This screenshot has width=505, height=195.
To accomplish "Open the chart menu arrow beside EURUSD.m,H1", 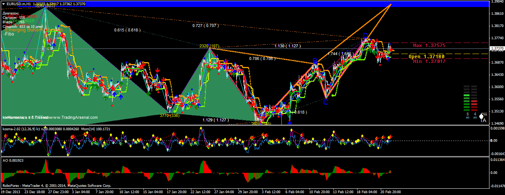I will click(3, 4).
